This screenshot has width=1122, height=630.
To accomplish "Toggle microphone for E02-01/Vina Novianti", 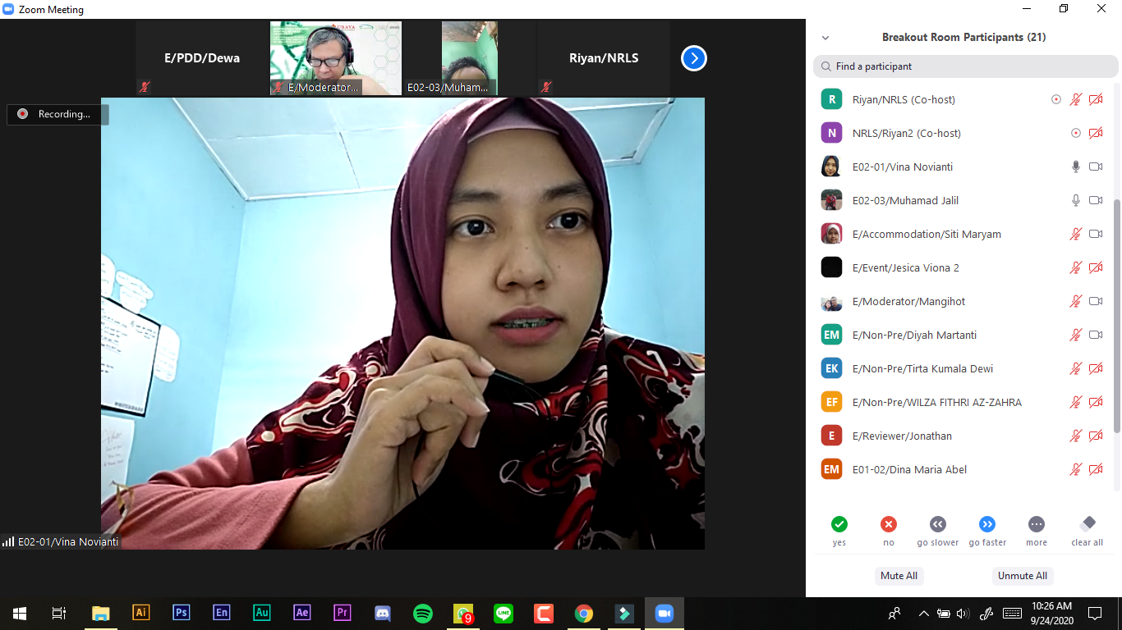I will pos(1075,167).
